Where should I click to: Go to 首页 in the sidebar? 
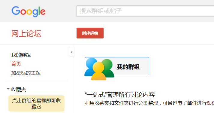16,64
